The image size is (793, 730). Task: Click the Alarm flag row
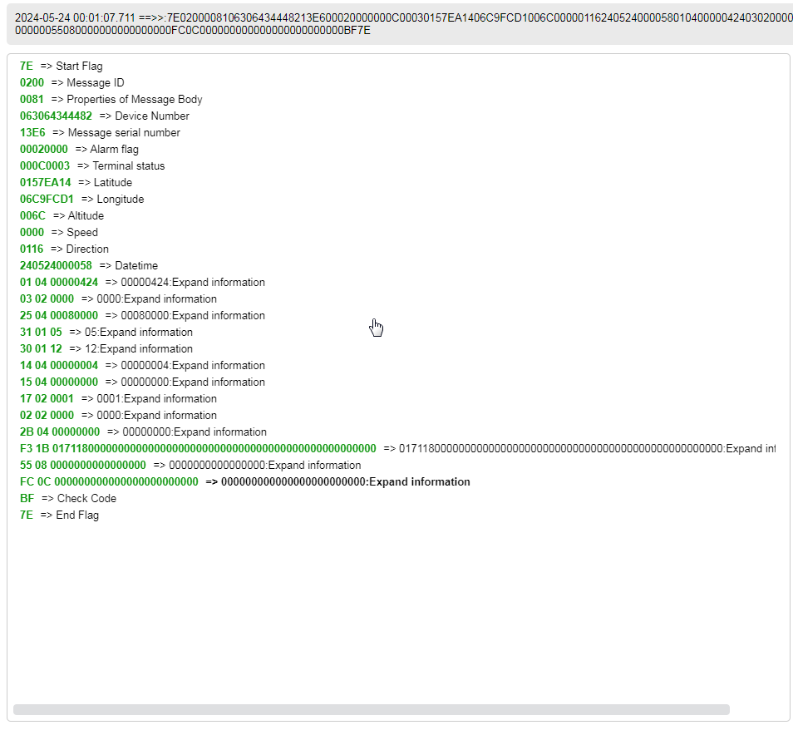[x=79, y=149]
